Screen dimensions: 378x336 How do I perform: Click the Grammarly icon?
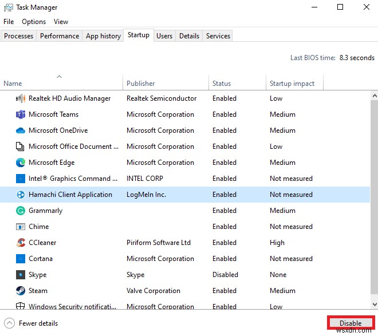point(21,211)
